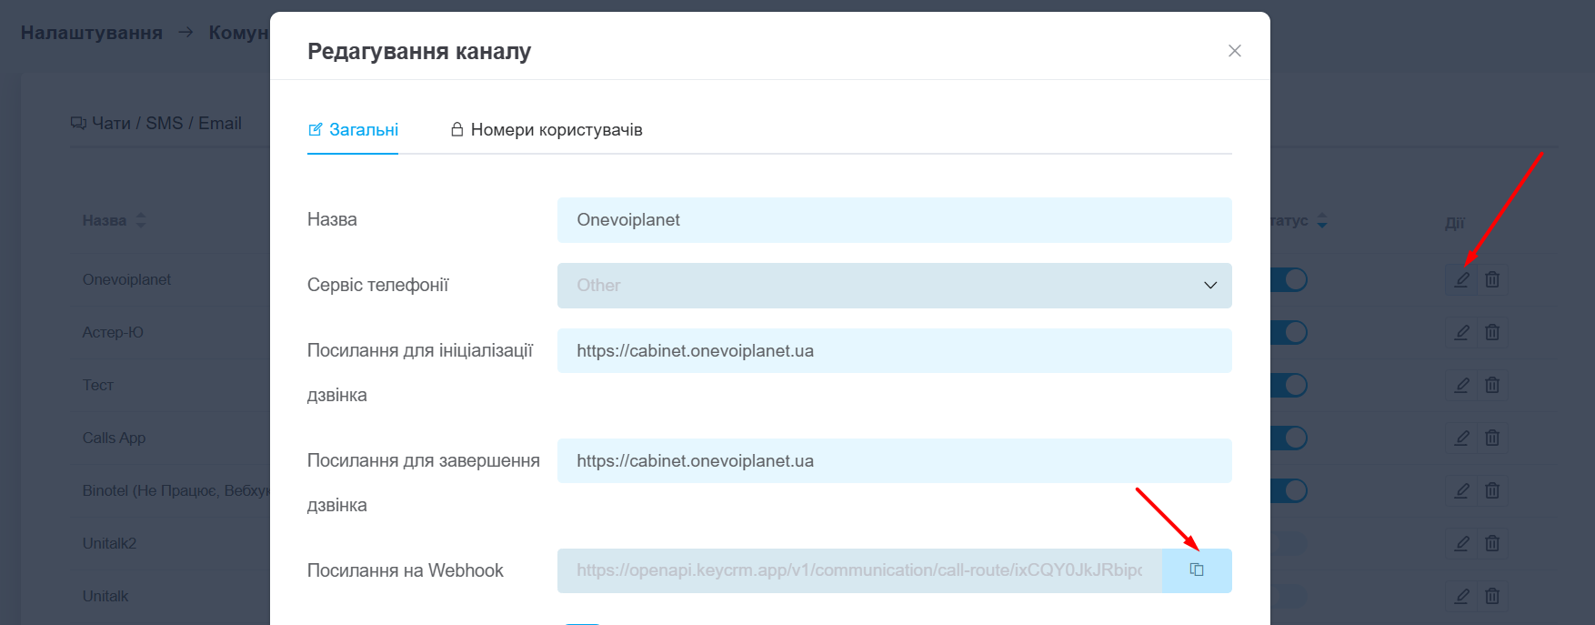This screenshot has width=1595, height=625.
Task: Sort the table by Назва column arrows
Action: pyautogui.click(x=140, y=220)
